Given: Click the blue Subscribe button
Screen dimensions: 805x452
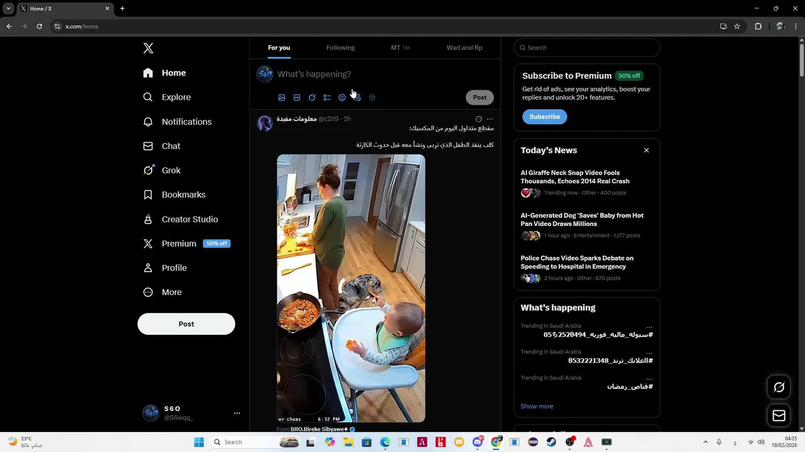Looking at the screenshot, I should pyautogui.click(x=545, y=117).
